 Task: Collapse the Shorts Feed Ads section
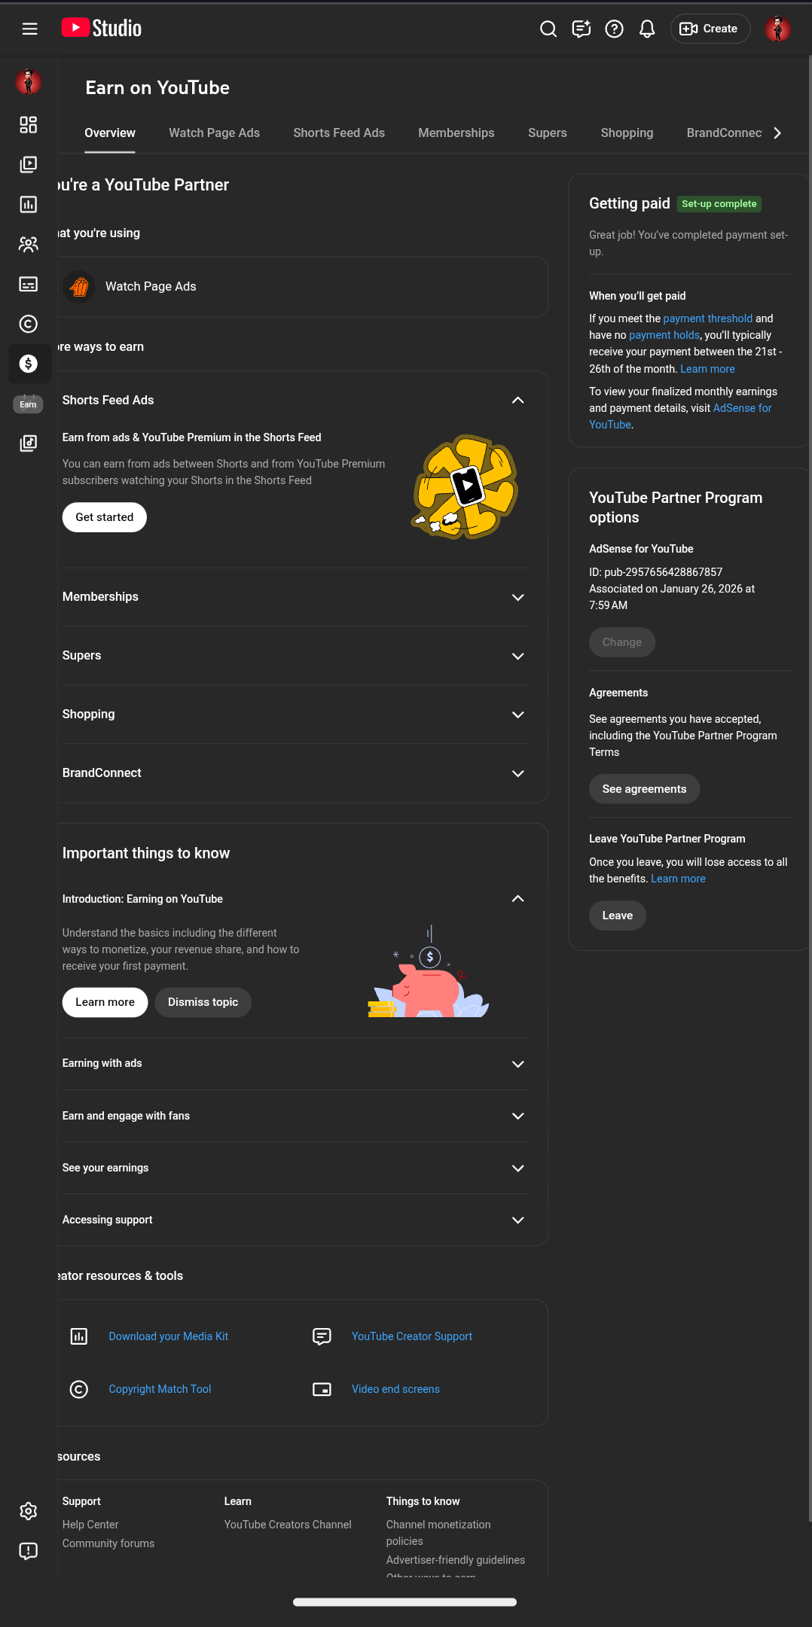[518, 400]
